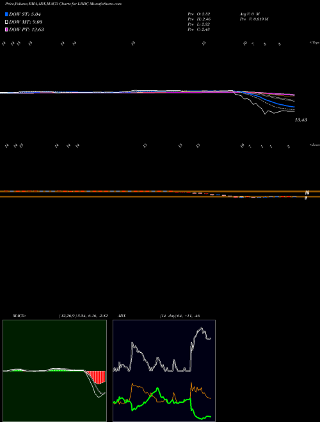
Task: Click the MACD (12,26,9) parameter values text
Action: (83, 316)
